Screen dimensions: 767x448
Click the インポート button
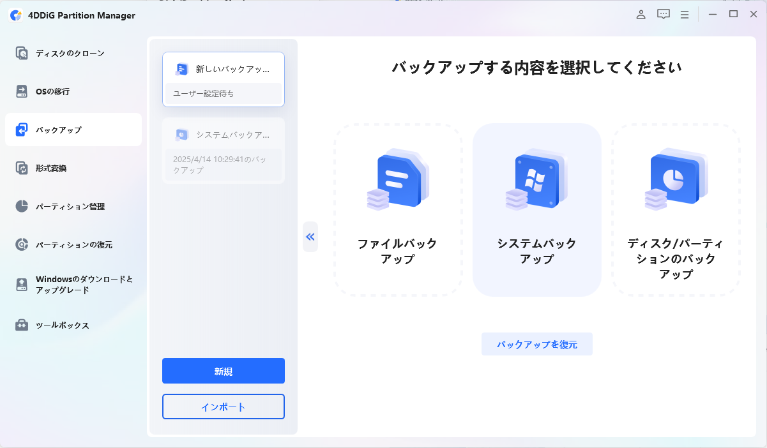point(224,407)
